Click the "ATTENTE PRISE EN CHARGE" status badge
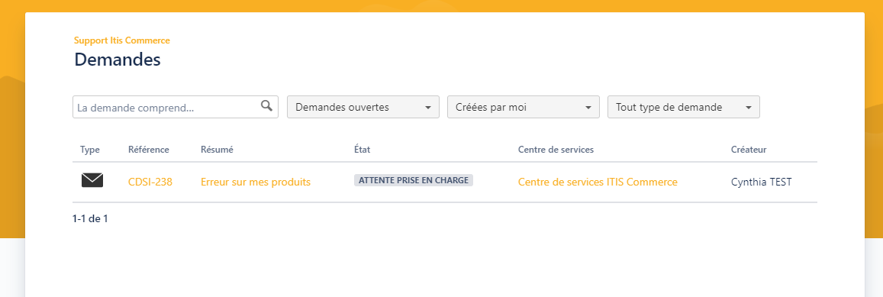This screenshot has height=297, width=883. coord(414,180)
